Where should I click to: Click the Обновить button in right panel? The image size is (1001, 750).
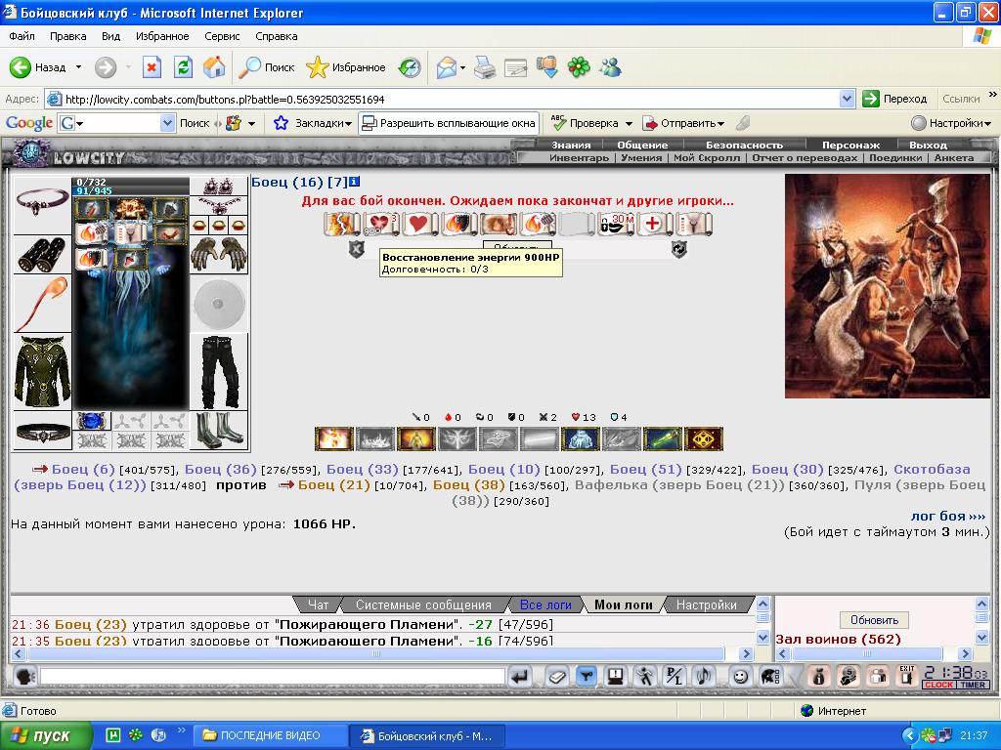pos(874,620)
